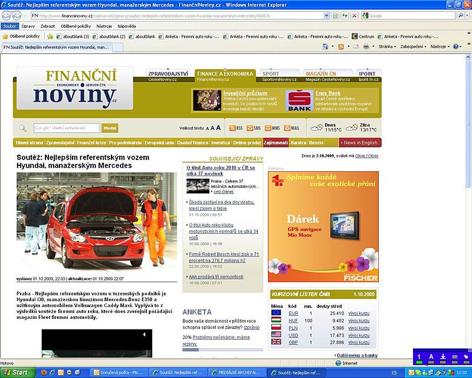Click the search magnifier next to Google box

pos(460,15)
